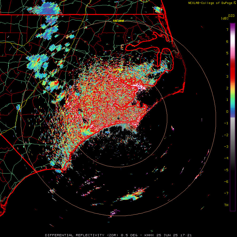
Task: Click the TH threshold label on scale
Action: click(226, 205)
